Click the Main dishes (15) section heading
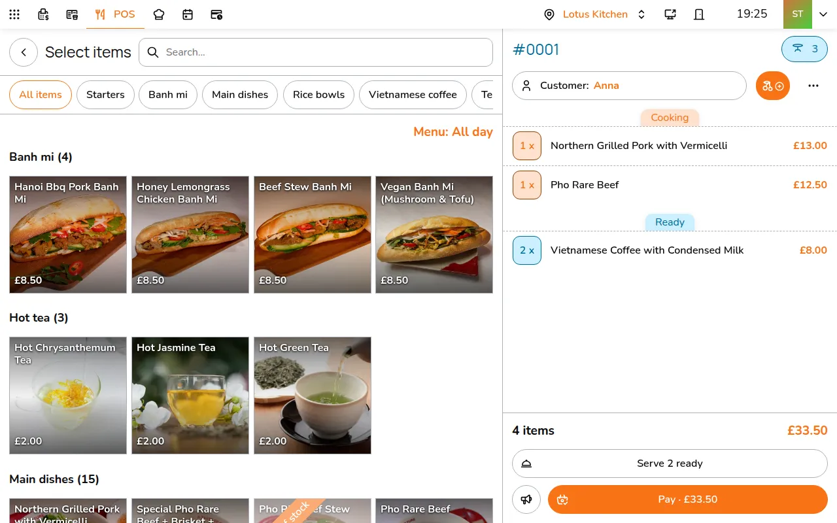This screenshot has width=837, height=523. (x=54, y=479)
